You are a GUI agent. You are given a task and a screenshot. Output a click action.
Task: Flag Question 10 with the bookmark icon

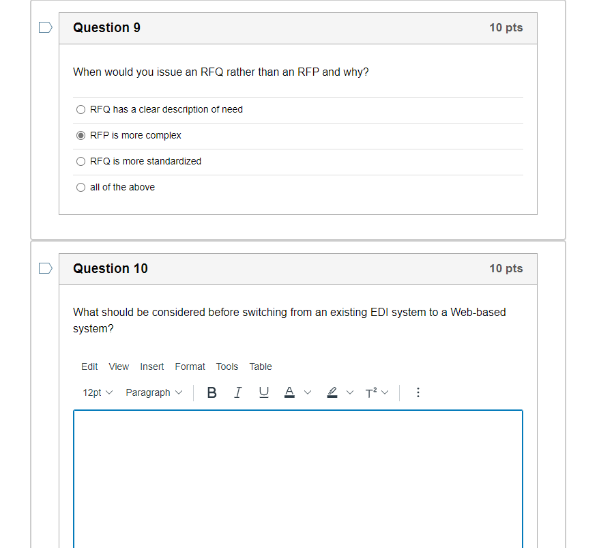pos(44,268)
